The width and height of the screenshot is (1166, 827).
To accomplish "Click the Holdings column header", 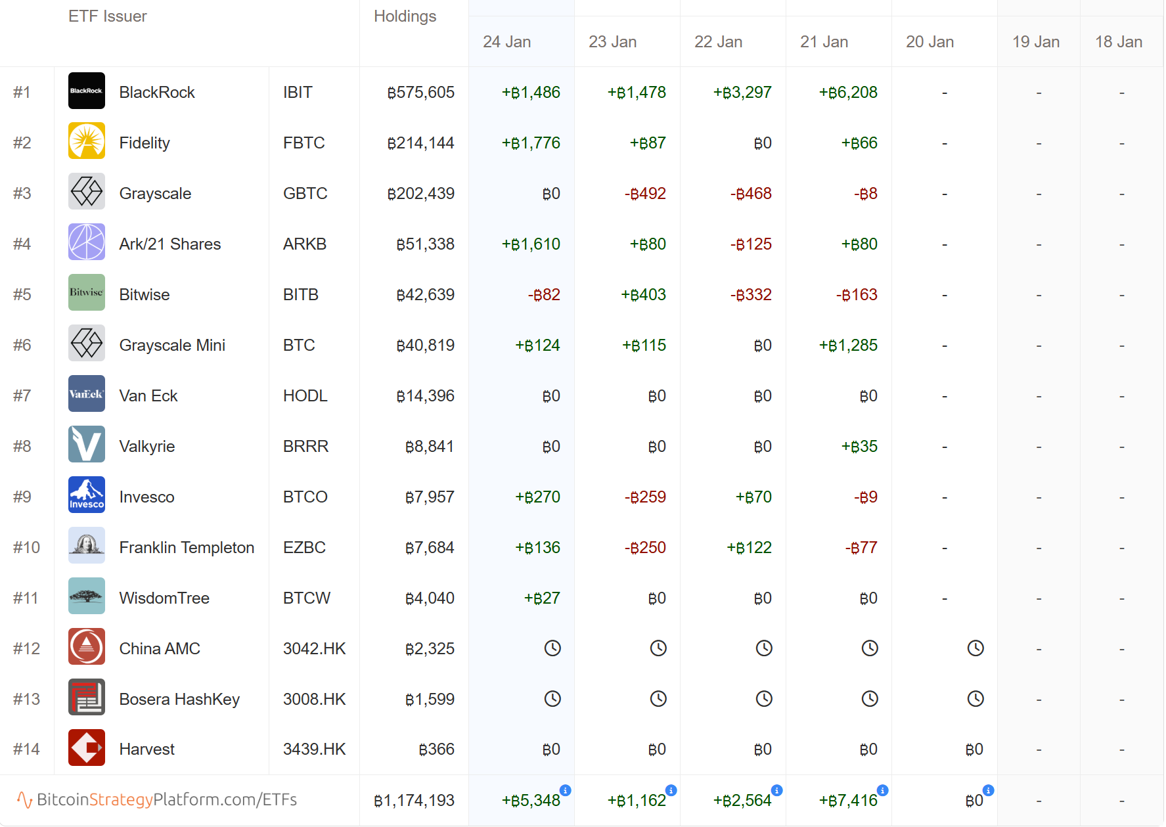I will click(x=405, y=16).
